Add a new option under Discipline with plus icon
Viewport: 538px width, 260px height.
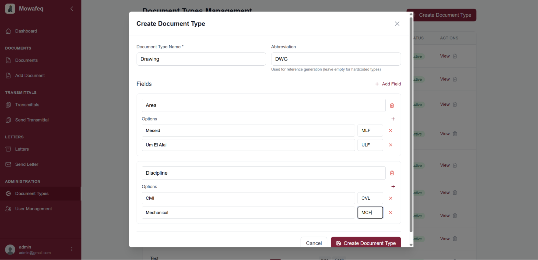[393, 186]
